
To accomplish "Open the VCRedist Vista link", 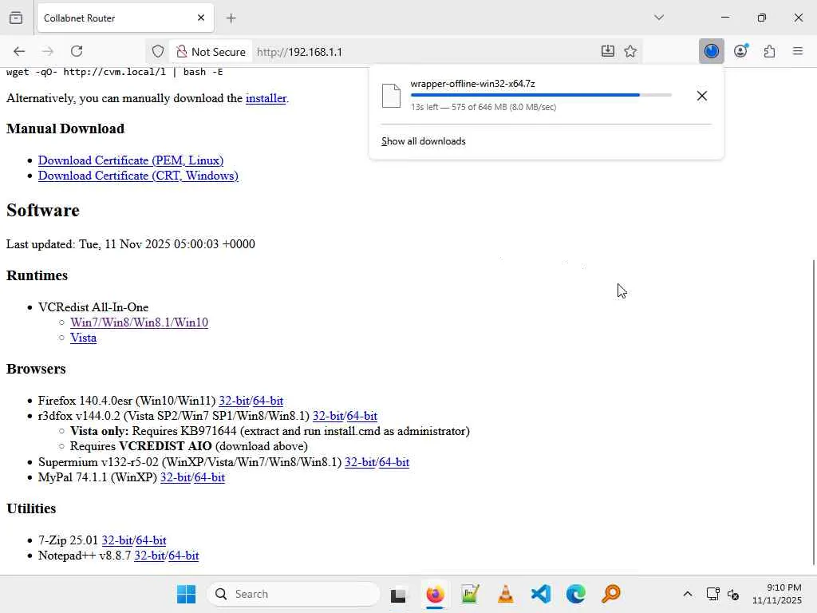I will click(x=83, y=338).
